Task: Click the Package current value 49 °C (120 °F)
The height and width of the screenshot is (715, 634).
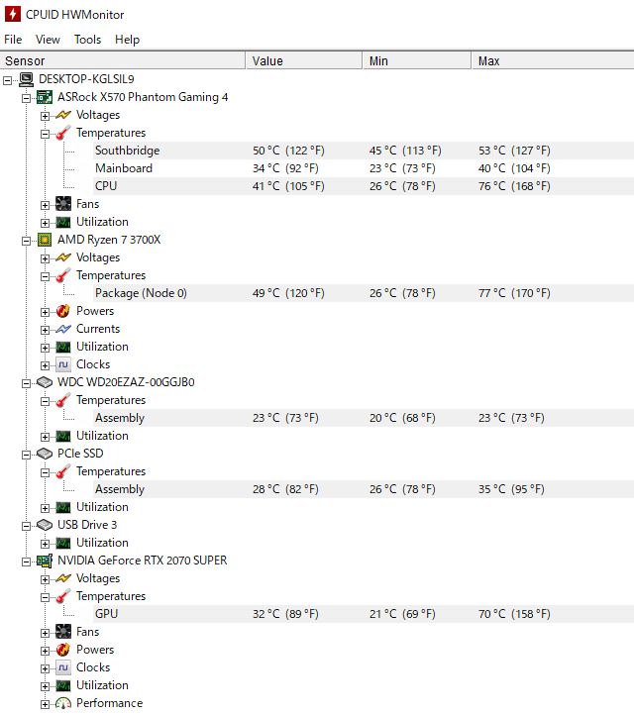Action: click(x=288, y=293)
